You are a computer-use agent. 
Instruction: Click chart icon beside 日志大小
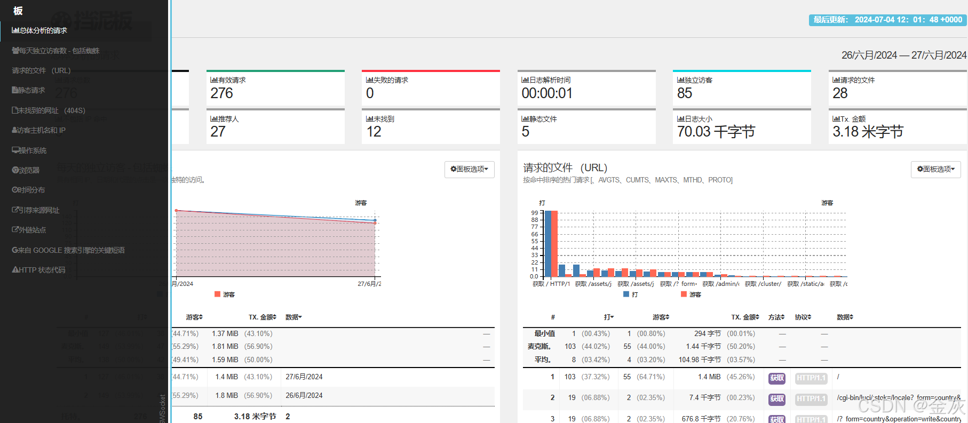coord(681,119)
